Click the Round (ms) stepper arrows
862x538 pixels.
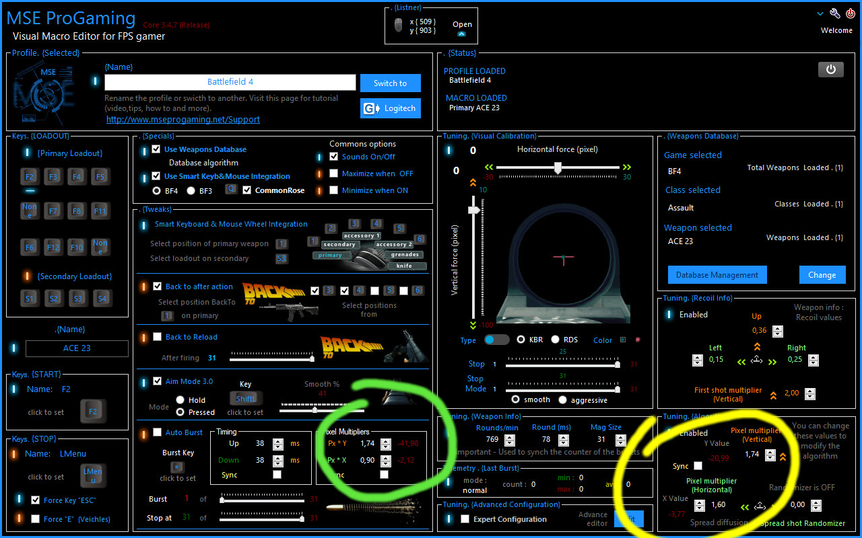562,440
